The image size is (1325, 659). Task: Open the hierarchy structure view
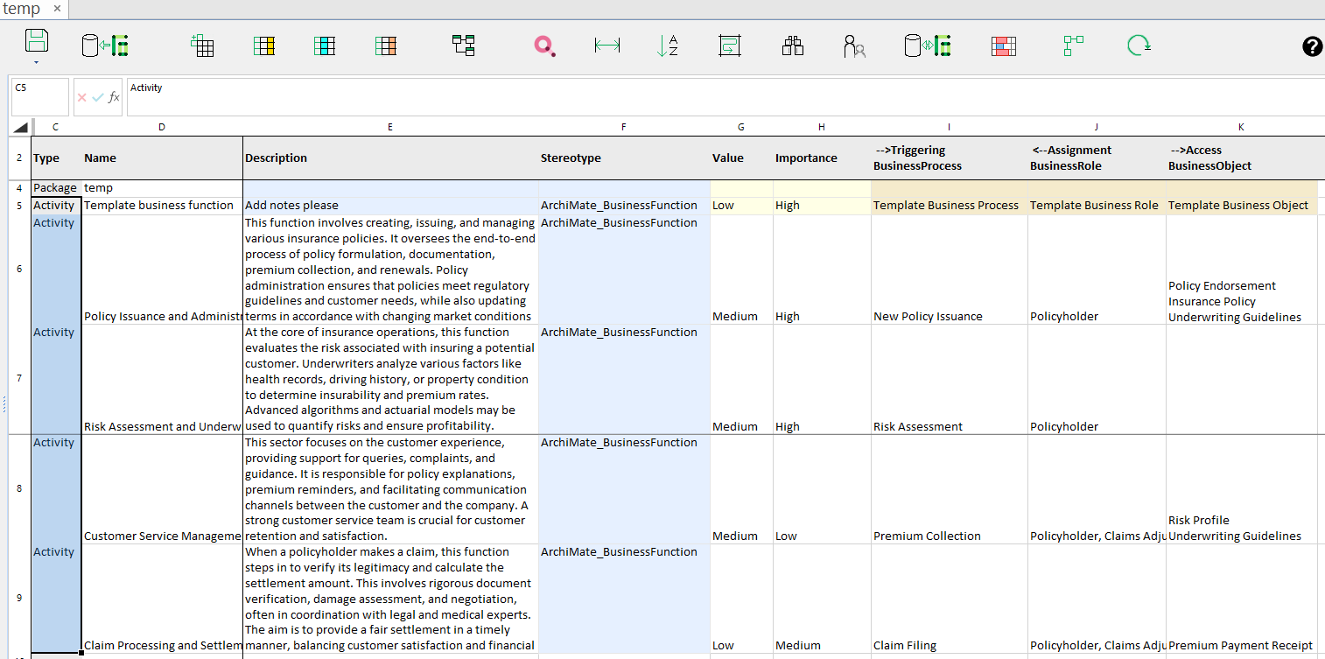(463, 46)
